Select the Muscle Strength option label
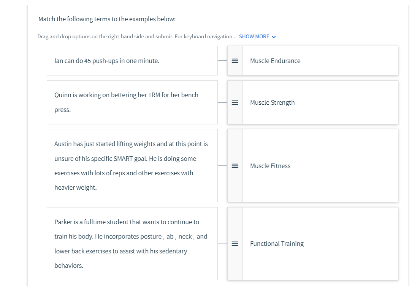This screenshot has height=286, width=412. pyautogui.click(x=272, y=102)
